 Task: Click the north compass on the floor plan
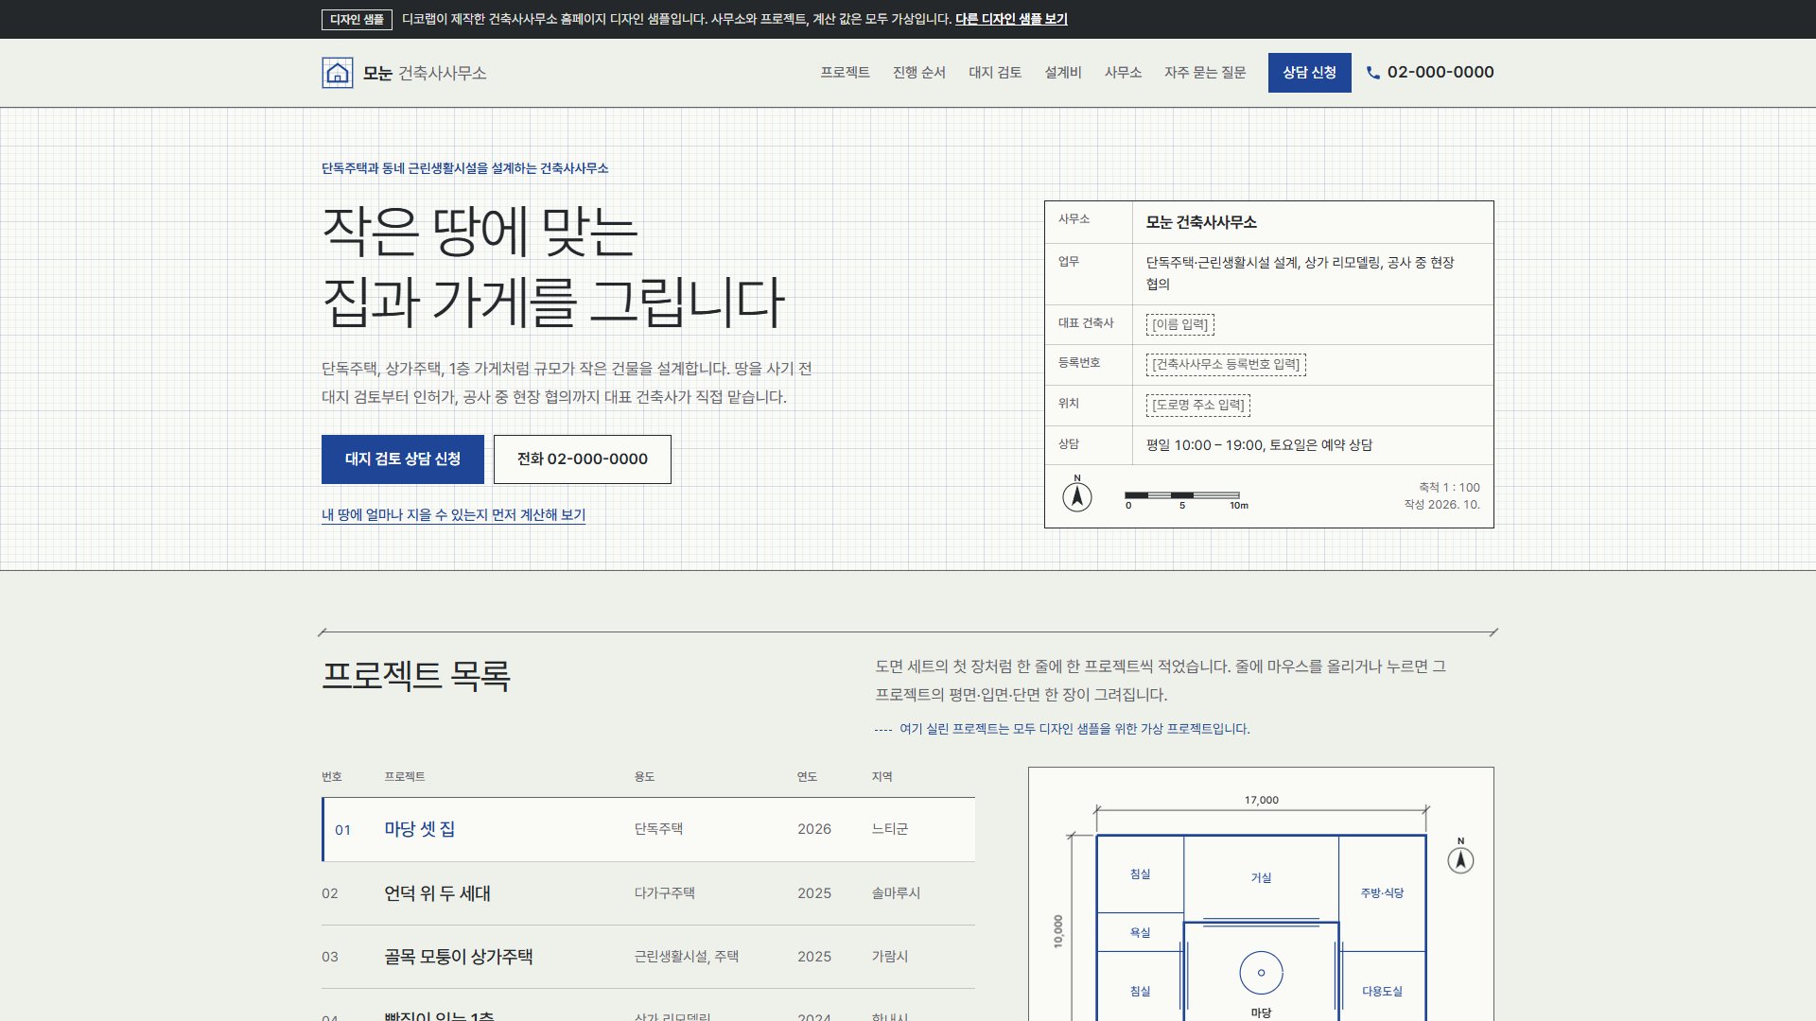coord(1460,857)
